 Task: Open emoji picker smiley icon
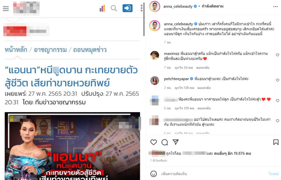(x=154, y=174)
